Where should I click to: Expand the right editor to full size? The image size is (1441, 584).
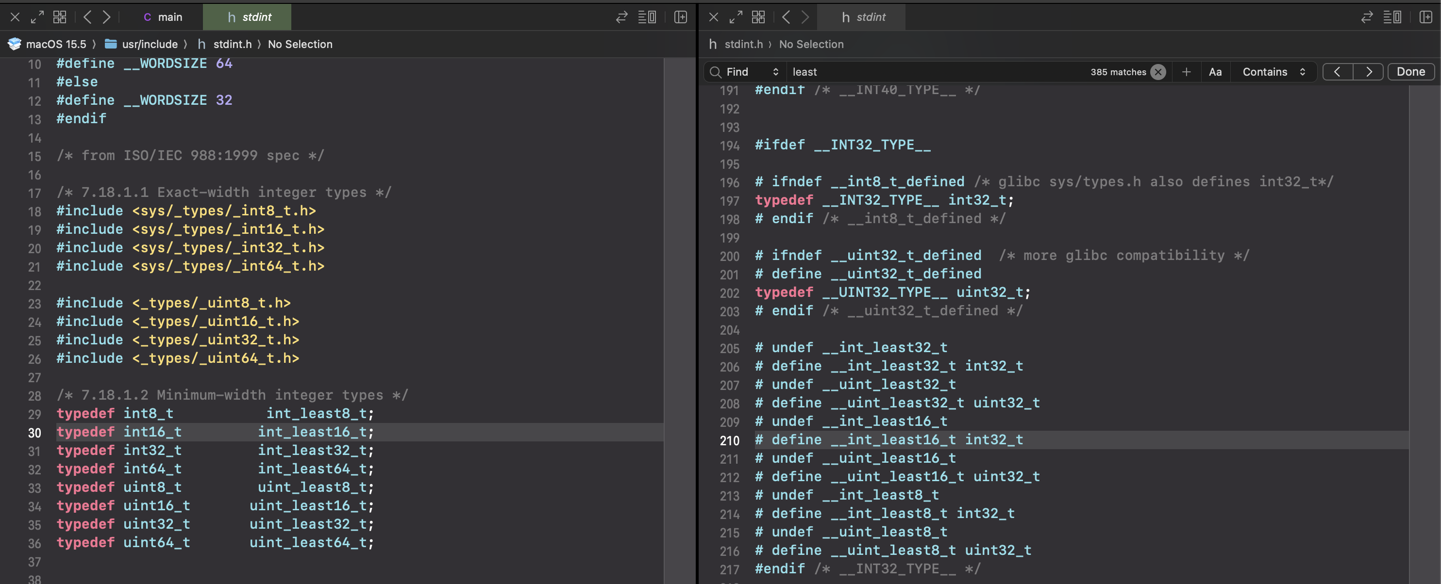[x=736, y=17]
